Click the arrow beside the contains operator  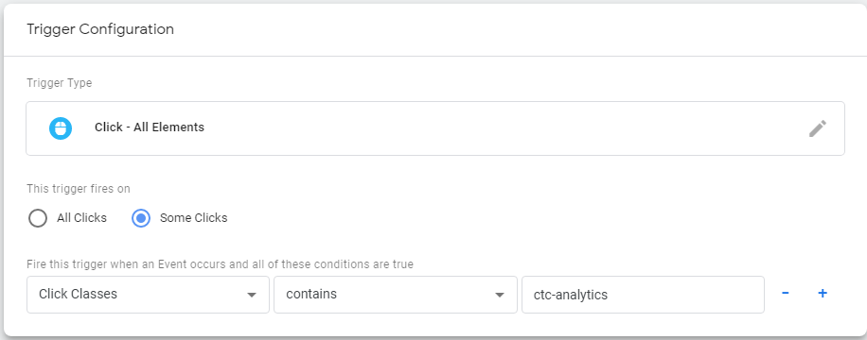(x=500, y=296)
